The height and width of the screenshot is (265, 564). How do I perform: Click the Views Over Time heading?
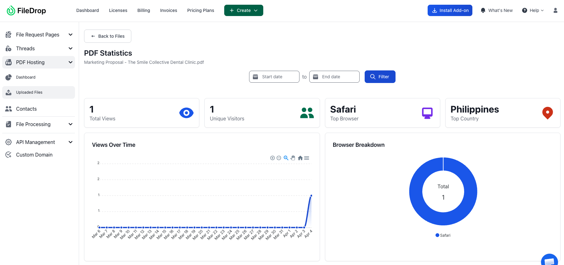point(114,145)
